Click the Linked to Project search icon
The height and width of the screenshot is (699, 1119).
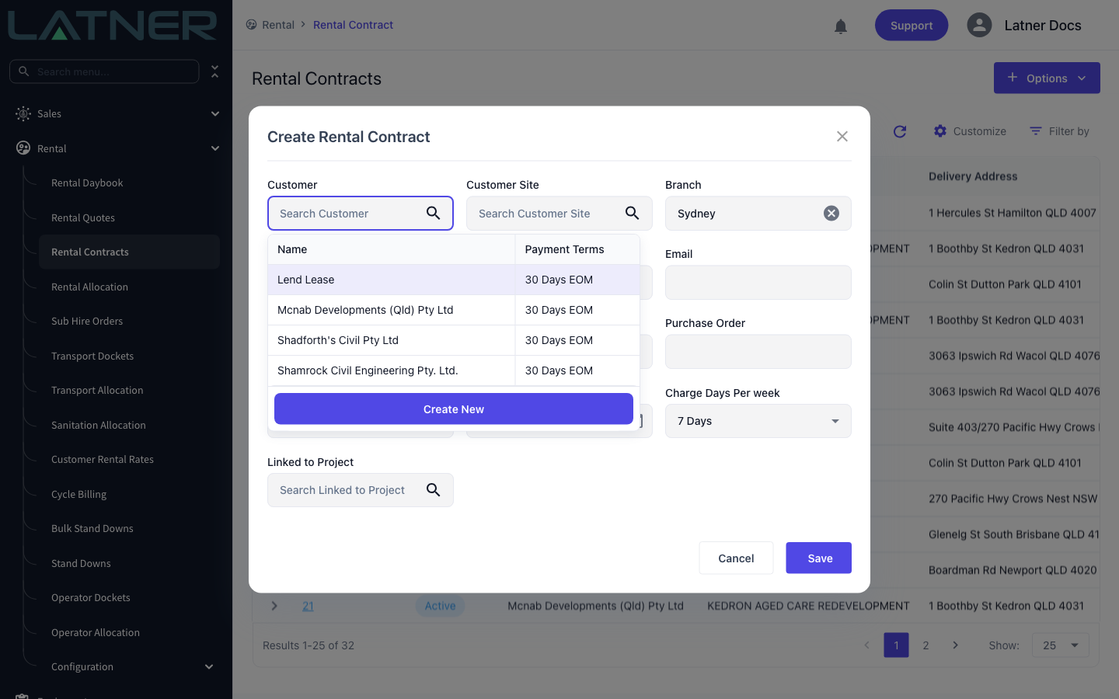pos(434,490)
